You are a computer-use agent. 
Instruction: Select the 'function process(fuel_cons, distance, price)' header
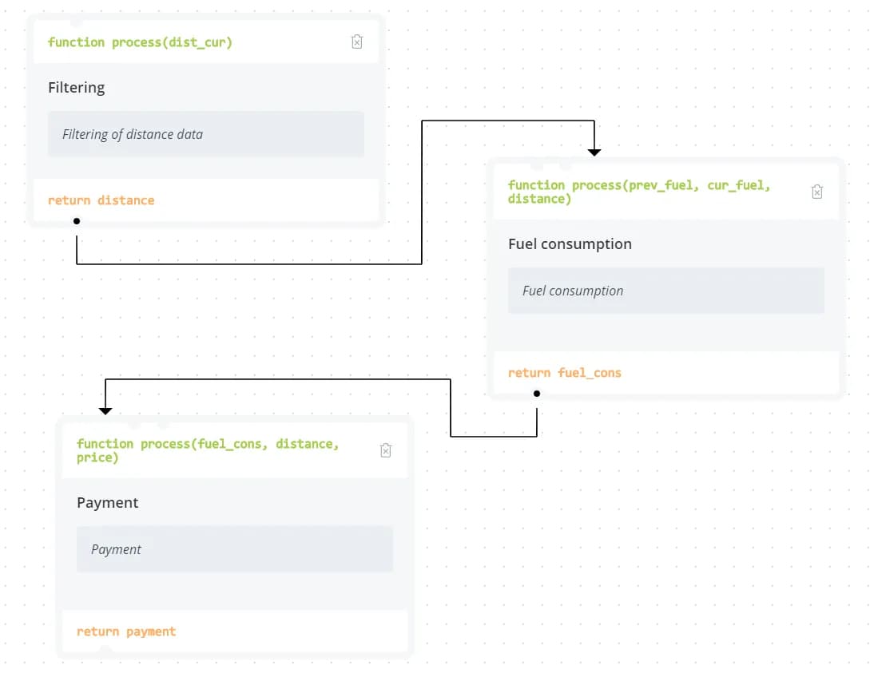click(x=208, y=450)
